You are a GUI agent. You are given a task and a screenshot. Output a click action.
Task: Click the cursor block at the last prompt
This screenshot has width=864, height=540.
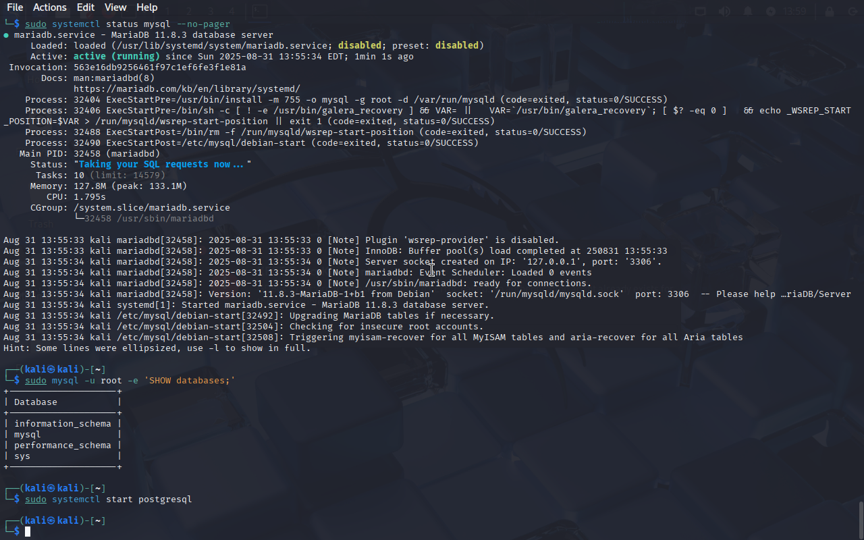point(28,532)
